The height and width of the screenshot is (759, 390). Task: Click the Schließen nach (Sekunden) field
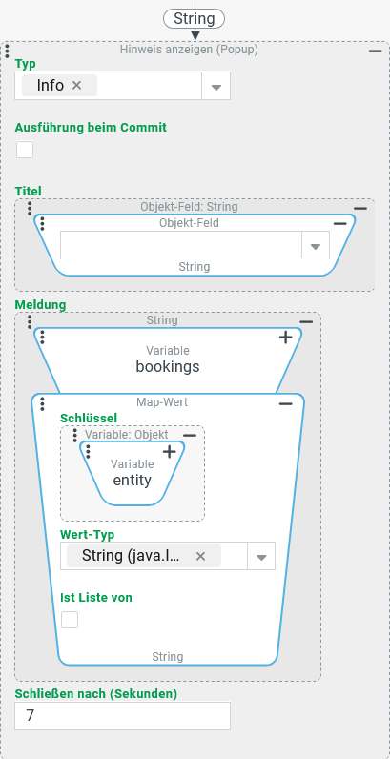[122, 716]
